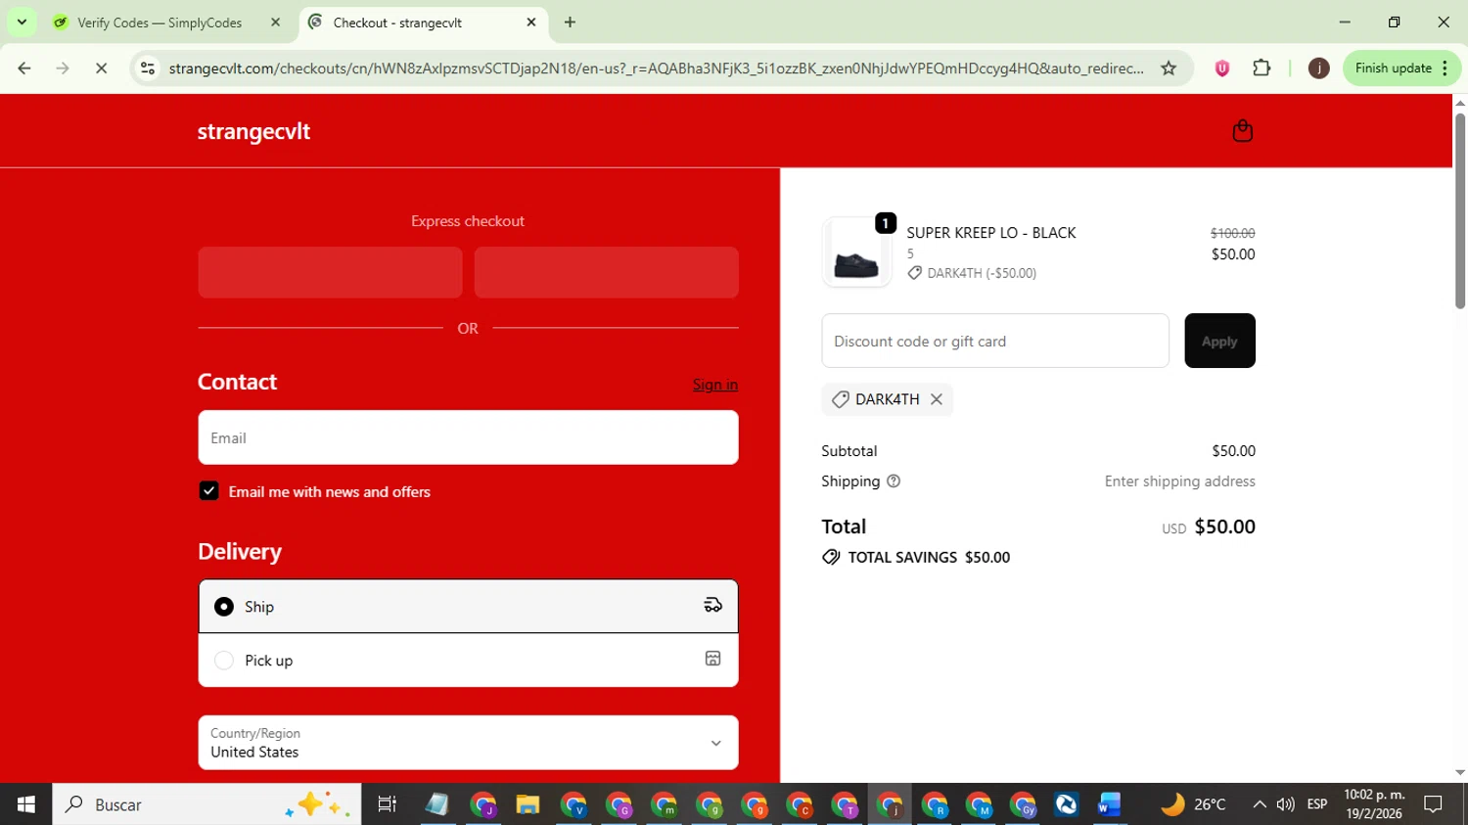Select the Ship delivery option
1468x825 pixels.
(x=468, y=607)
